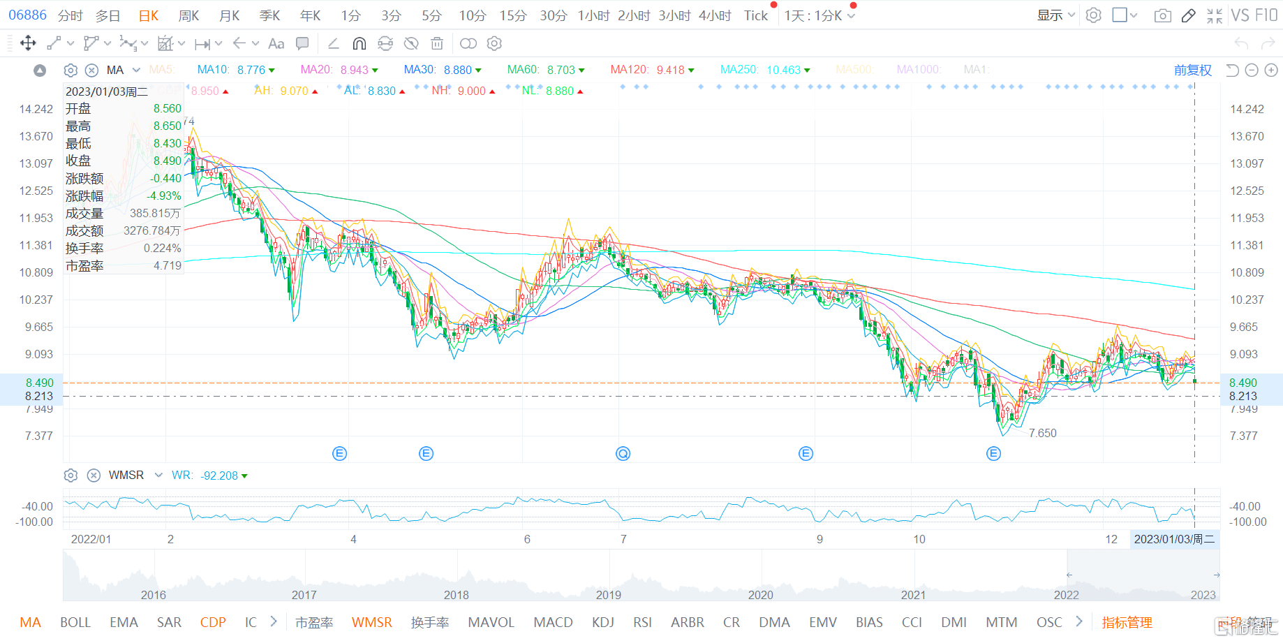Viewport: 1283px width, 641px height.
Task: Remove the WMSR sub-indicator
Action: click(x=94, y=476)
